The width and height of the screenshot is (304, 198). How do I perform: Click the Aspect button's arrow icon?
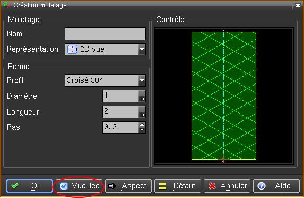point(112,186)
